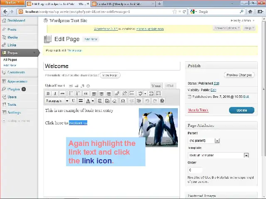Insert an unordered bullet list
Viewport: 266px width, 199px height.
[x=71, y=93]
